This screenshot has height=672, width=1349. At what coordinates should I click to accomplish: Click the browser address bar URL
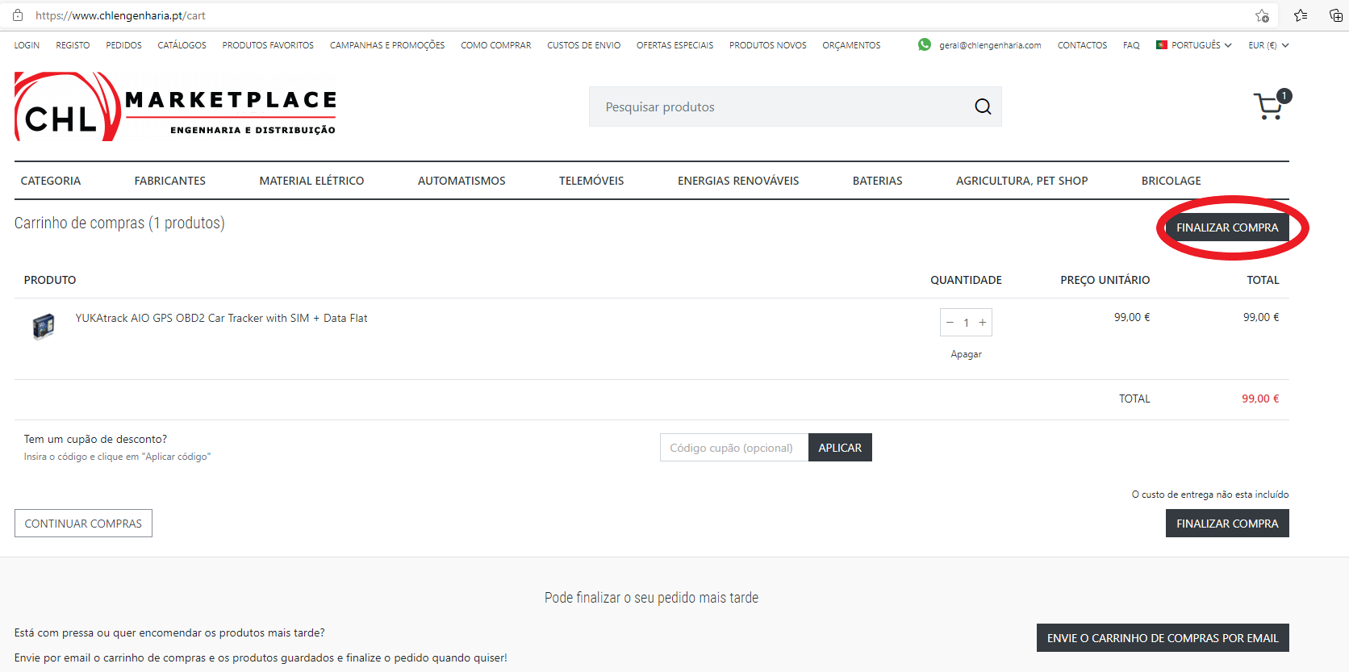click(x=120, y=15)
